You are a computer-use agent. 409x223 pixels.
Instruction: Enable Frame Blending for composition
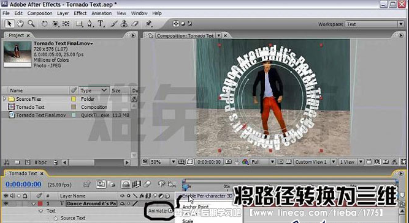136,185
